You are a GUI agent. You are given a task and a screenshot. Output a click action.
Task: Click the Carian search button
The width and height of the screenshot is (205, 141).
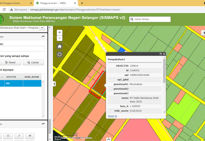[x=33, y=62]
